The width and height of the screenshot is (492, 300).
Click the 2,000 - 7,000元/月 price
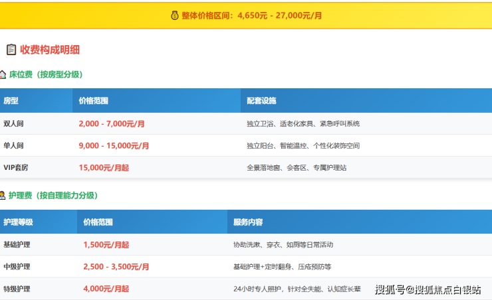[x=112, y=123]
